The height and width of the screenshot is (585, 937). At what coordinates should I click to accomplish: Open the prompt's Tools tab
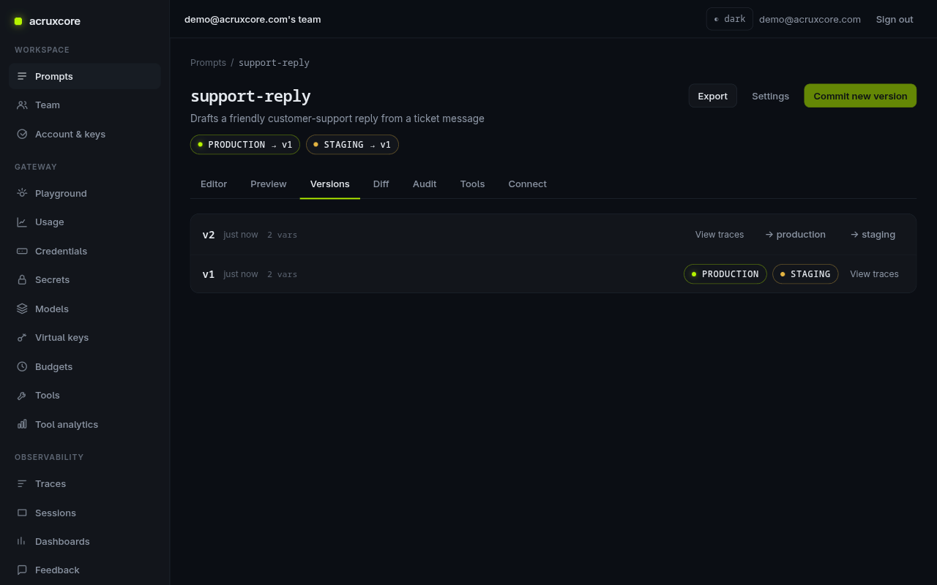pyautogui.click(x=473, y=184)
